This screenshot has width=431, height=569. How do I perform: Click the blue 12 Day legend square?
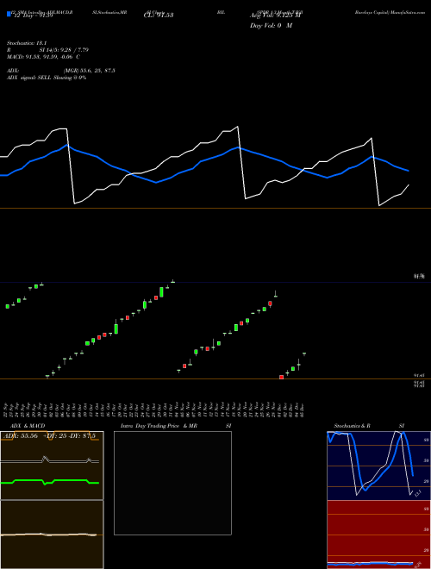[9, 14]
